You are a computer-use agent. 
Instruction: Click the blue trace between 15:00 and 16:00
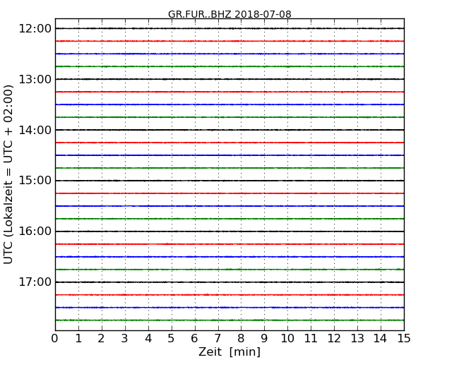229,206
